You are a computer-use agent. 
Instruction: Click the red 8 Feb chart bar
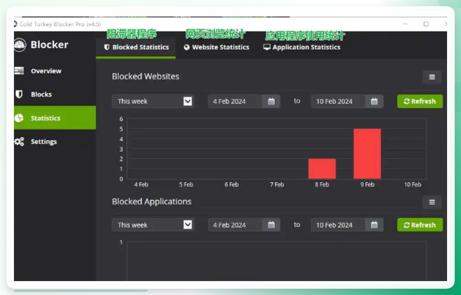[x=322, y=169]
